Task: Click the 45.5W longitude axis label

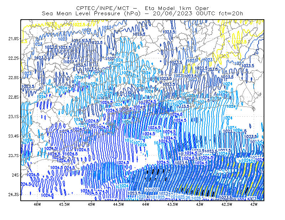Action: tap(64, 204)
